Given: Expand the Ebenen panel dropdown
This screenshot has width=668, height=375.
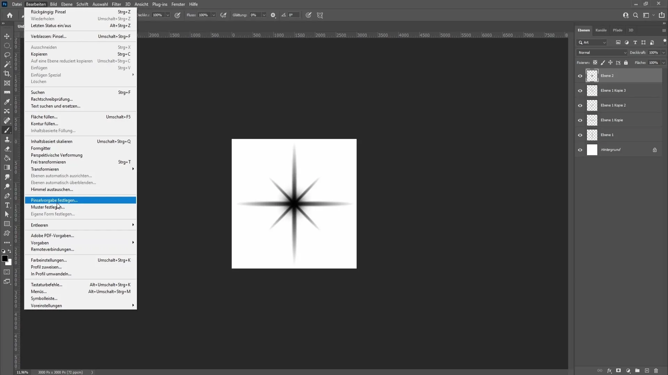Looking at the screenshot, I should click(664, 30).
